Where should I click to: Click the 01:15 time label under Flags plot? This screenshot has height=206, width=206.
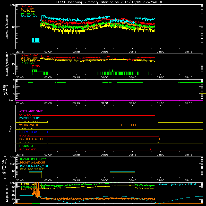(189, 155)
